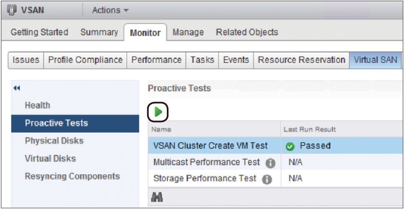
Task: Open the Related Objects tab
Action: click(247, 32)
